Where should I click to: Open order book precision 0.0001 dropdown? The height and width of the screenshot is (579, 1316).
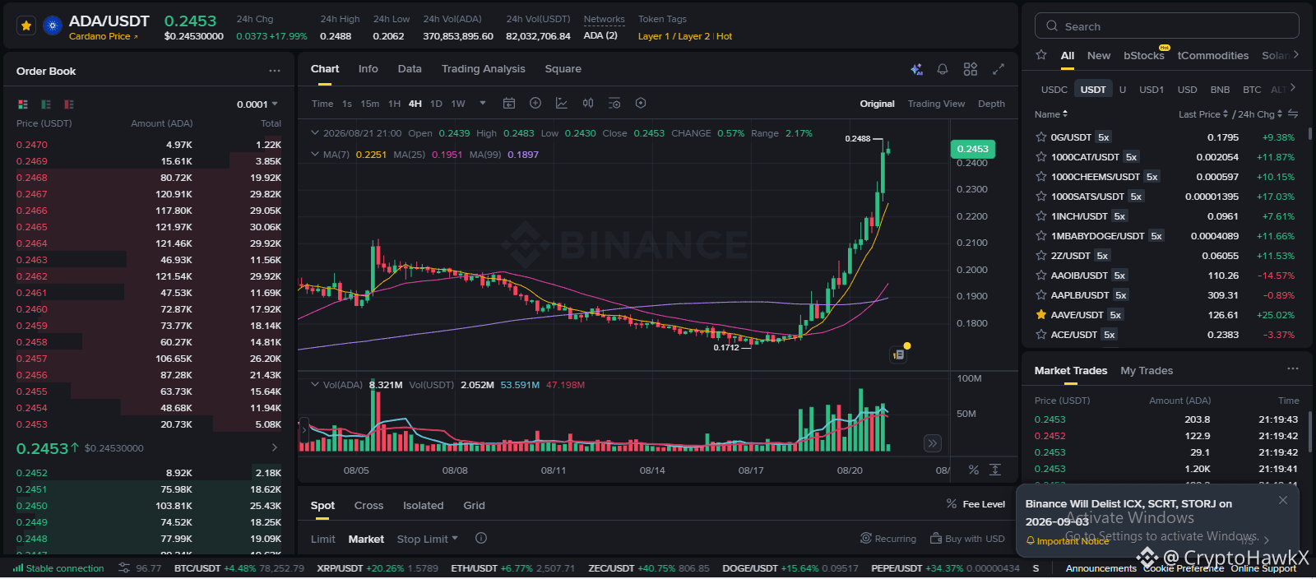[257, 104]
